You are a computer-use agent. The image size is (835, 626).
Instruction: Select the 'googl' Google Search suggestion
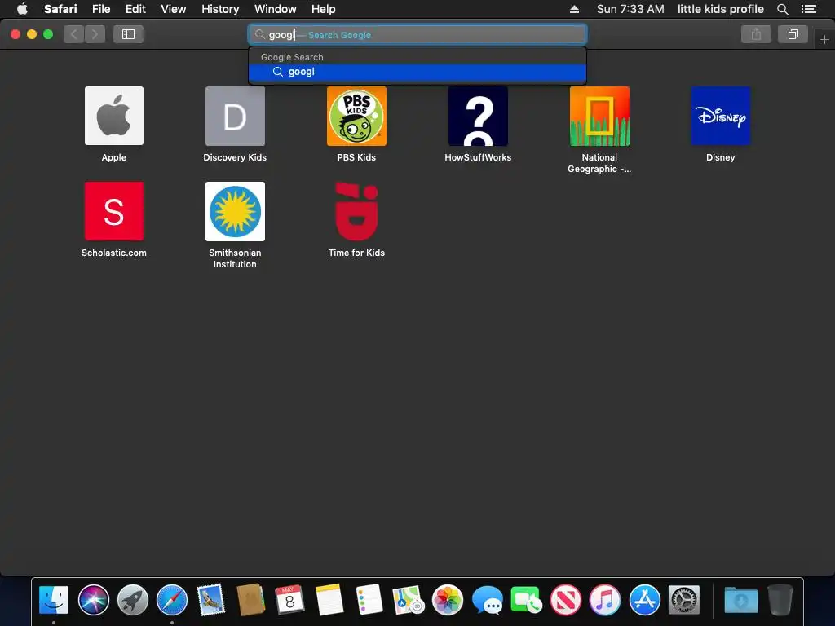tap(417, 72)
